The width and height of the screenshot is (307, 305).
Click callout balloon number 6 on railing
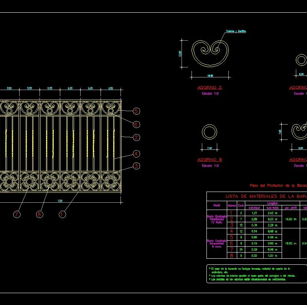(x=135, y=124)
